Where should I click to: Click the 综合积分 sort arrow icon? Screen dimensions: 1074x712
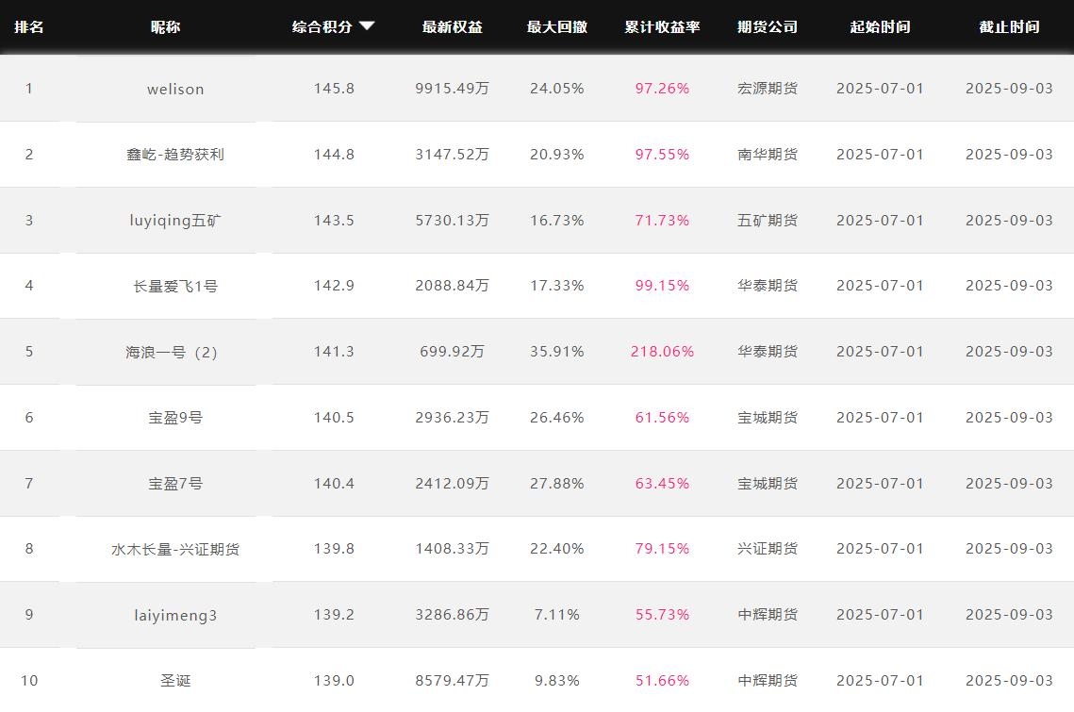(x=367, y=26)
